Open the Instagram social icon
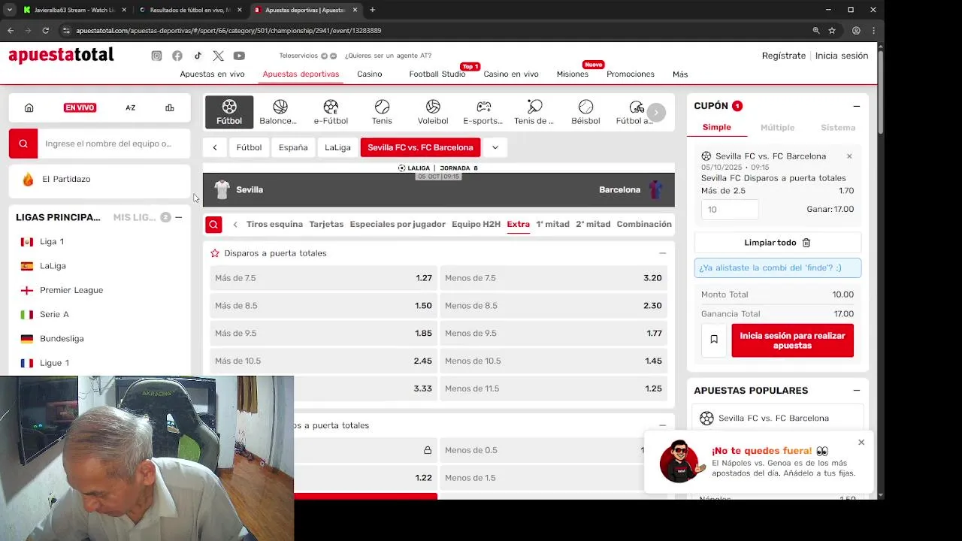This screenshot has width=962, height=541. (156, 56)
